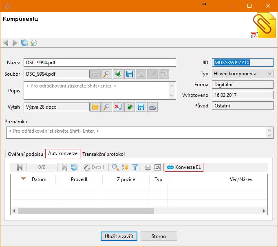Jump to last record in conversion list
This screenshot has height=247, width=278.
[64, 167]
